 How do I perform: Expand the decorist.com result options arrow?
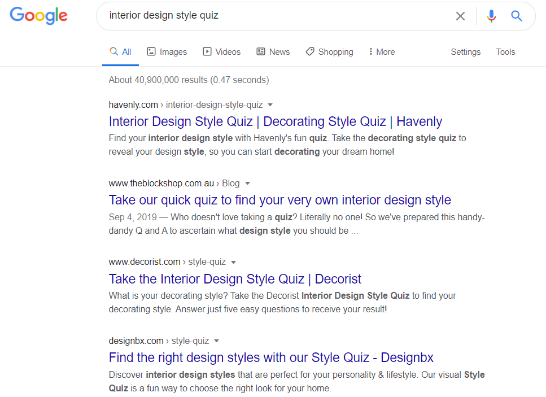234,262
